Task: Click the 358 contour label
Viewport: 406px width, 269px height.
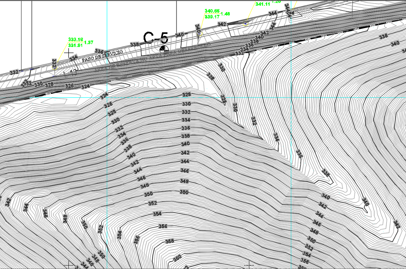Action: click(x=170, y=241)
